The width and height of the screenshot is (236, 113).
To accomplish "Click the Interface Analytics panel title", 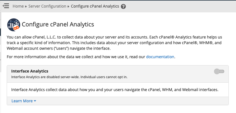I will (30, 71).
